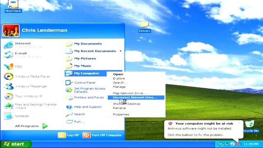This screenshot has height=148, width=263.
Task: Open the My Pictures folder icon
Action: (x=69, y=58)
